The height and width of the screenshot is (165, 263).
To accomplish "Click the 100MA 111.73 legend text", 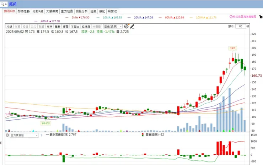I will tap(206, 17).
